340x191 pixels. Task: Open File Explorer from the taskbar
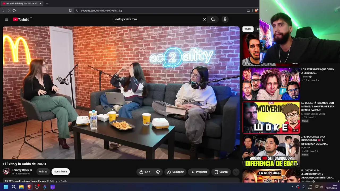(x=21, y=187)
